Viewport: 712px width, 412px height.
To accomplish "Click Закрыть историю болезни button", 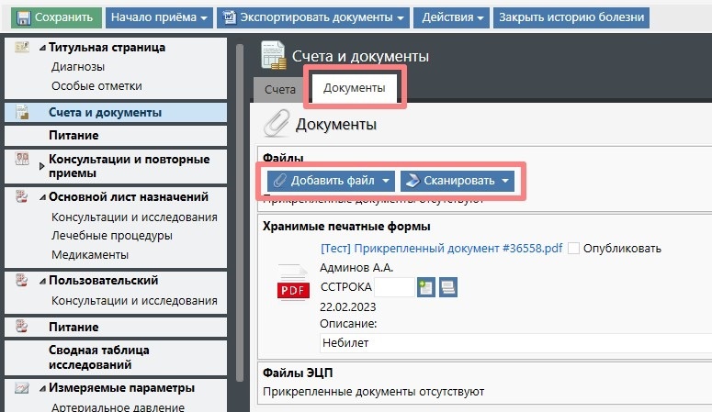I will coord(571,17).
